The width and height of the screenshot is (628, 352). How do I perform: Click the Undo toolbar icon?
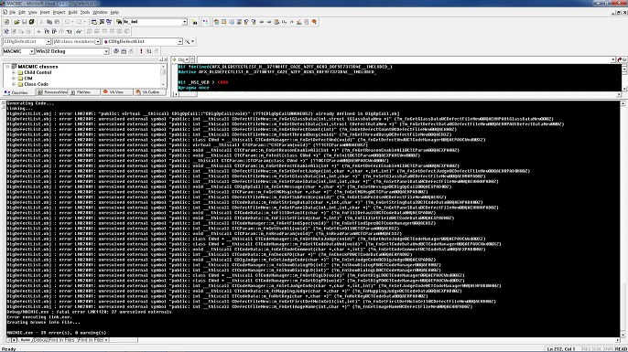(x=67, y=22)
